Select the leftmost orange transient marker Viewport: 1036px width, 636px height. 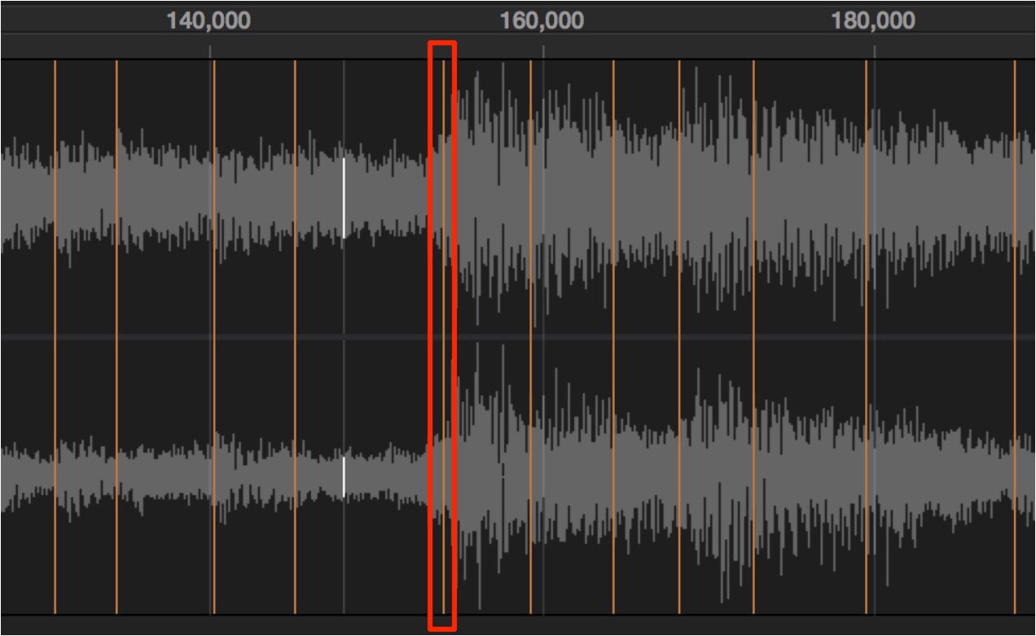[55, 336]
